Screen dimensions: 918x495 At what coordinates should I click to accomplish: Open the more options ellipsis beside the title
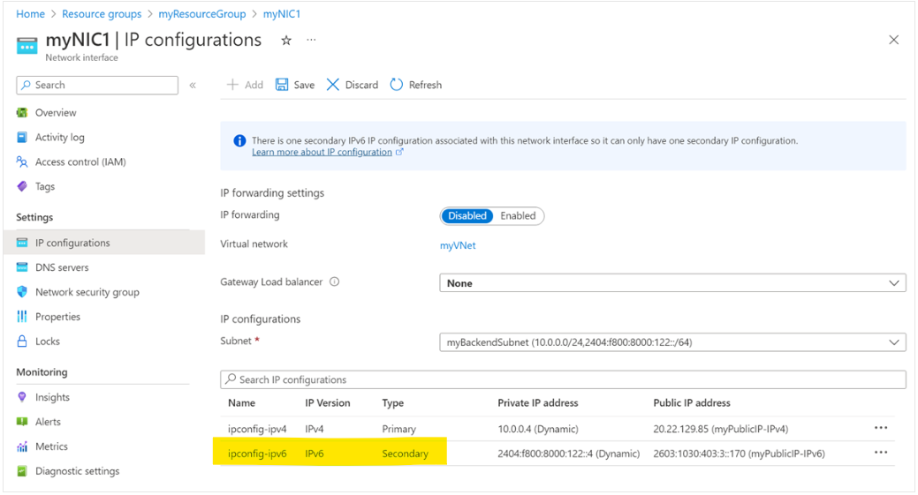312,40
